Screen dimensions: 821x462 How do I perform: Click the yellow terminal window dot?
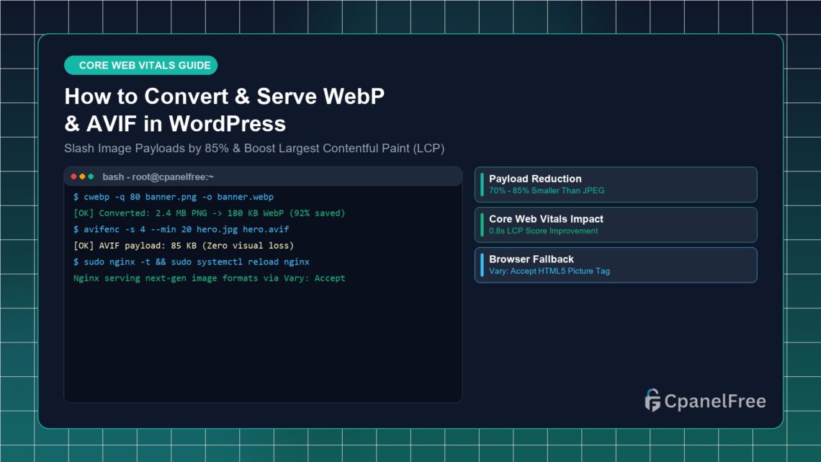click(x=82, y=177)
